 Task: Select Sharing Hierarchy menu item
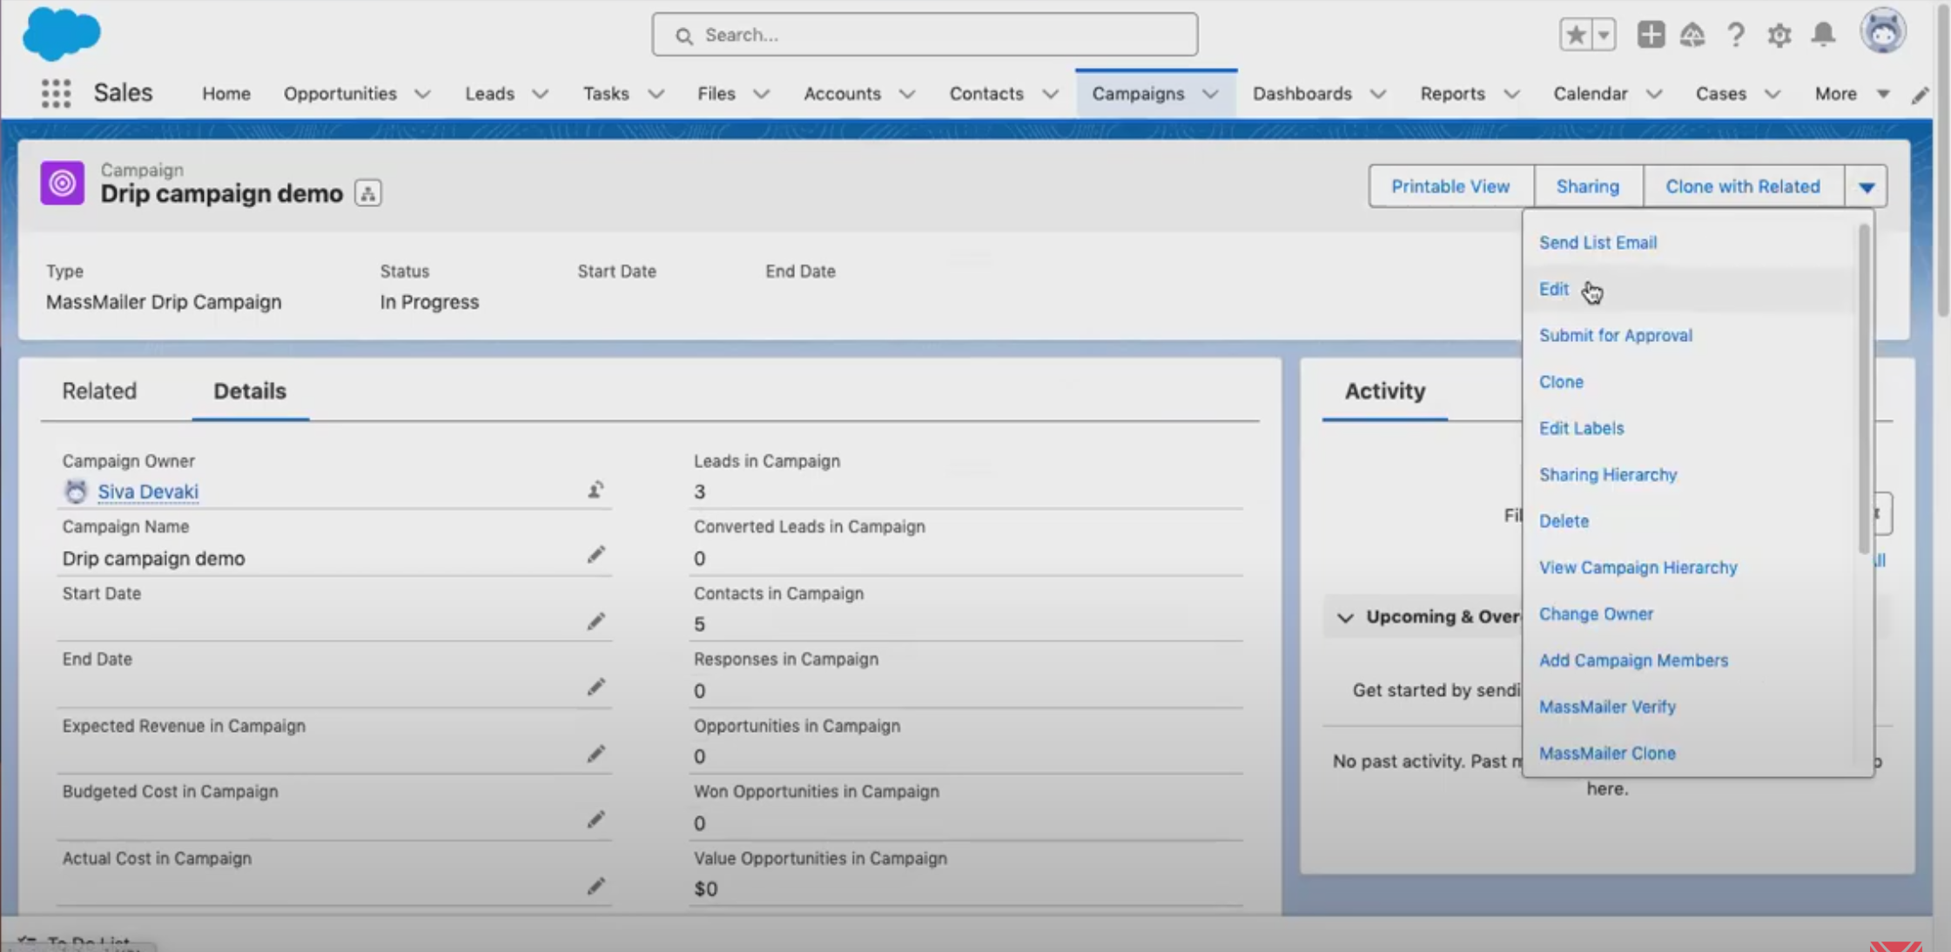(1607, 474)
